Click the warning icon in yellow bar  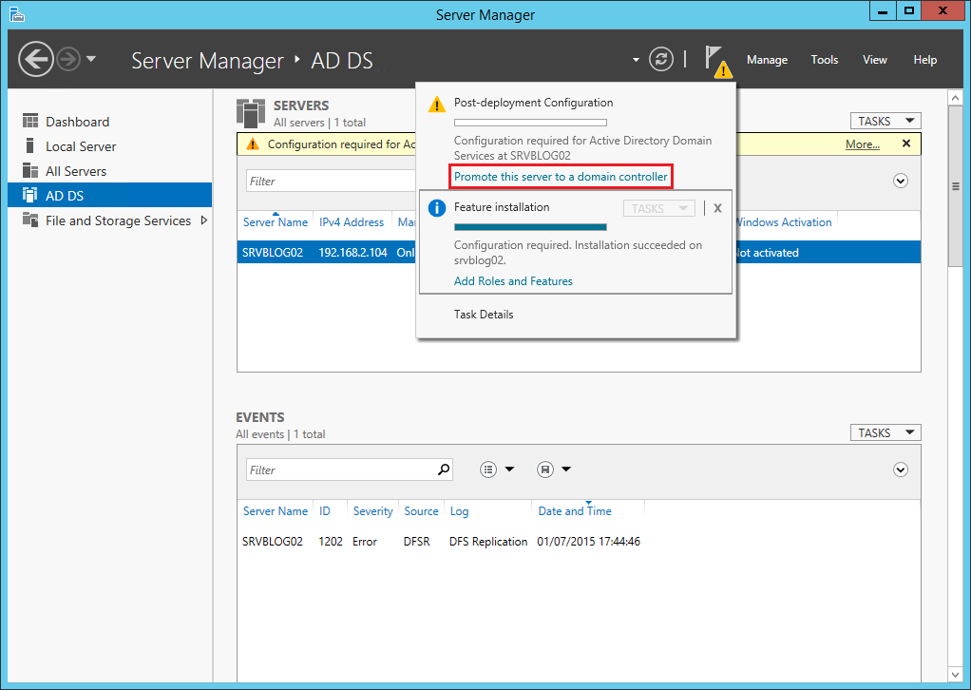[252, 144]
